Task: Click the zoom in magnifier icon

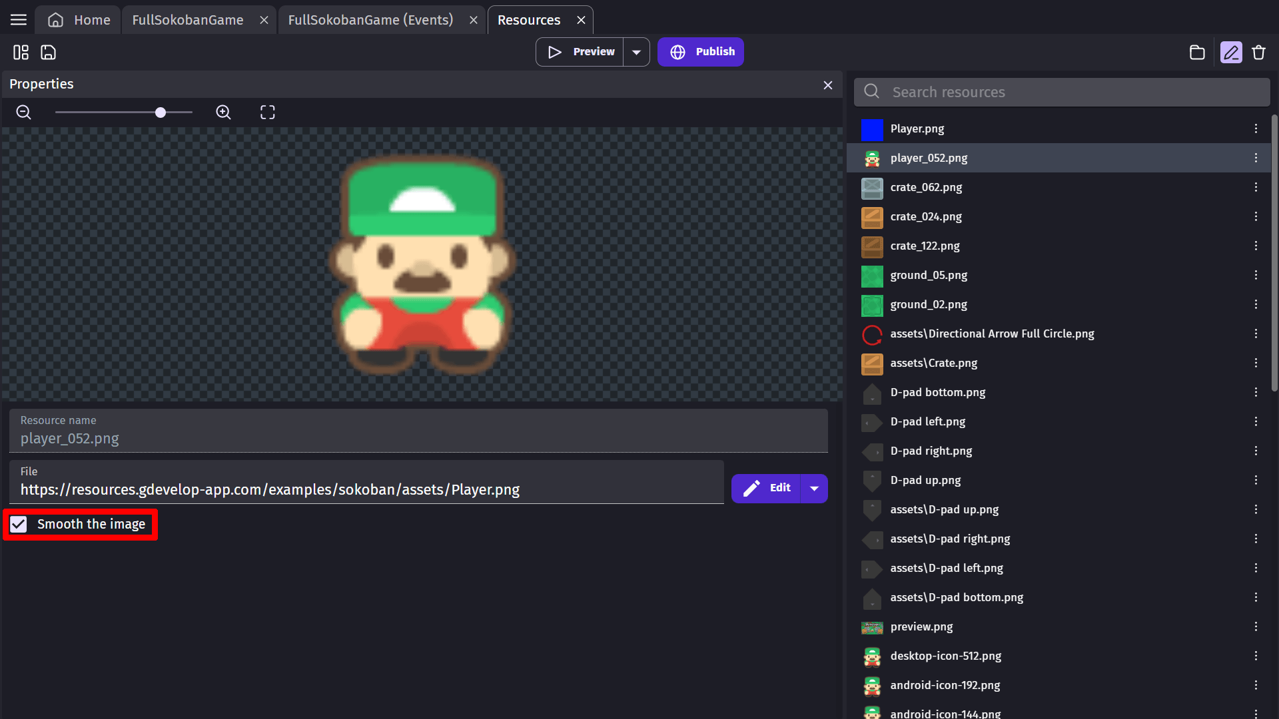Action: [224, 113]
